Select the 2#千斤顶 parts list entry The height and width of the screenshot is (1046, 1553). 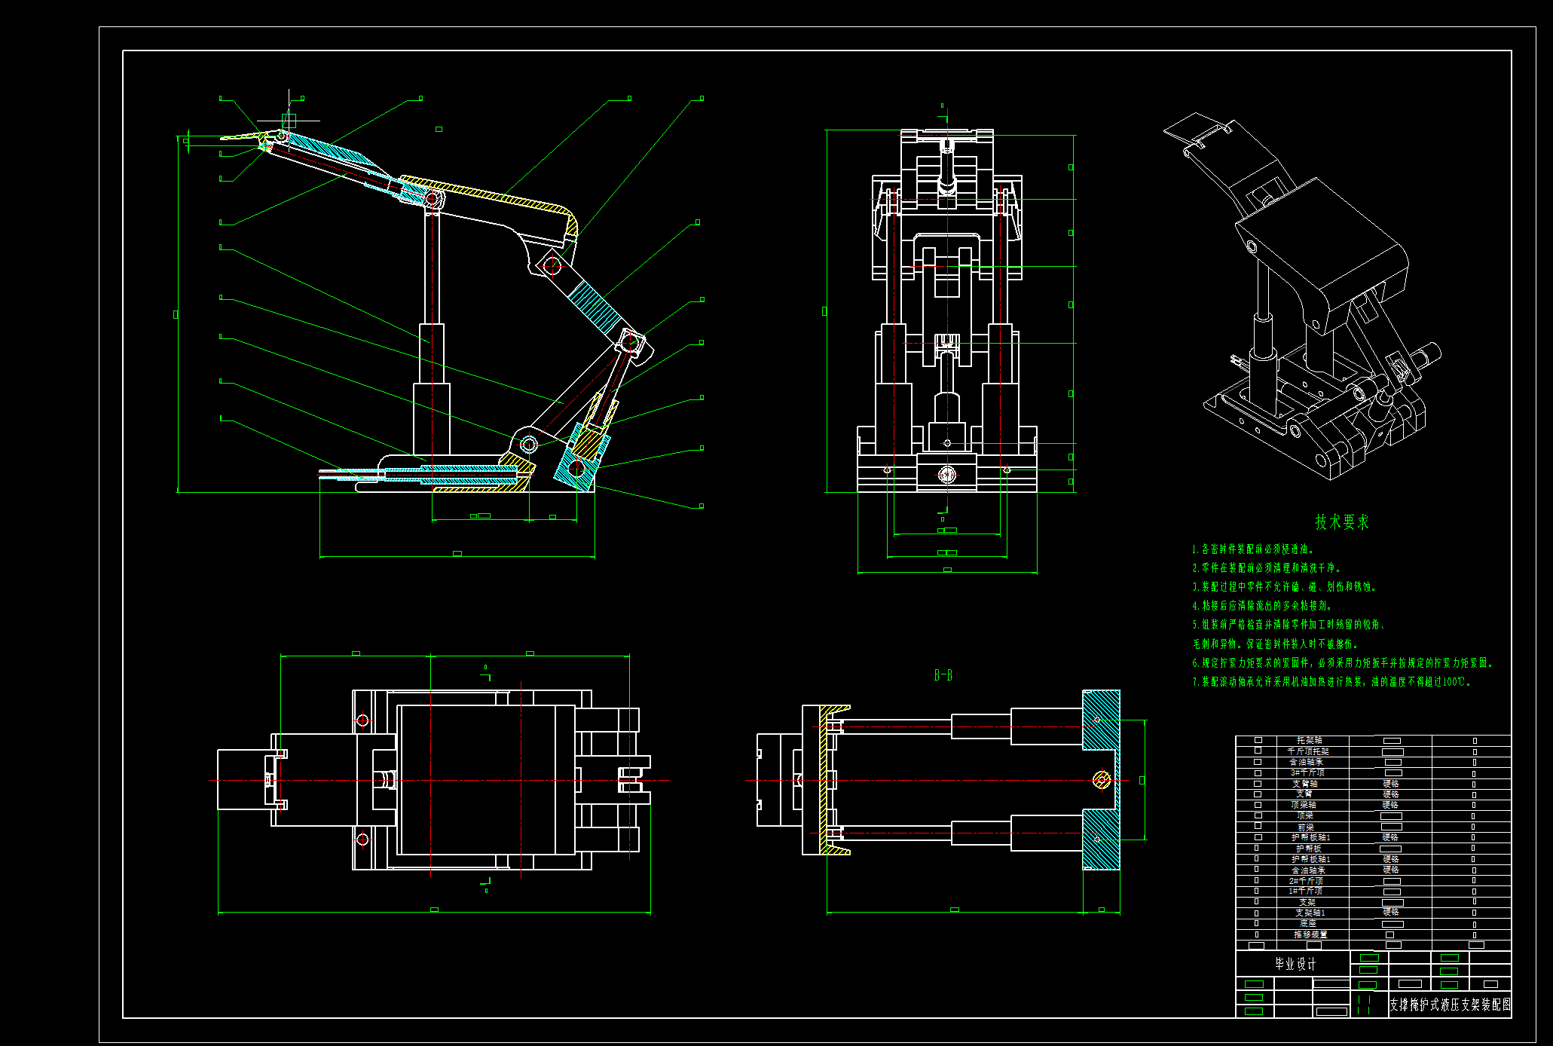tap(1306, 880)
